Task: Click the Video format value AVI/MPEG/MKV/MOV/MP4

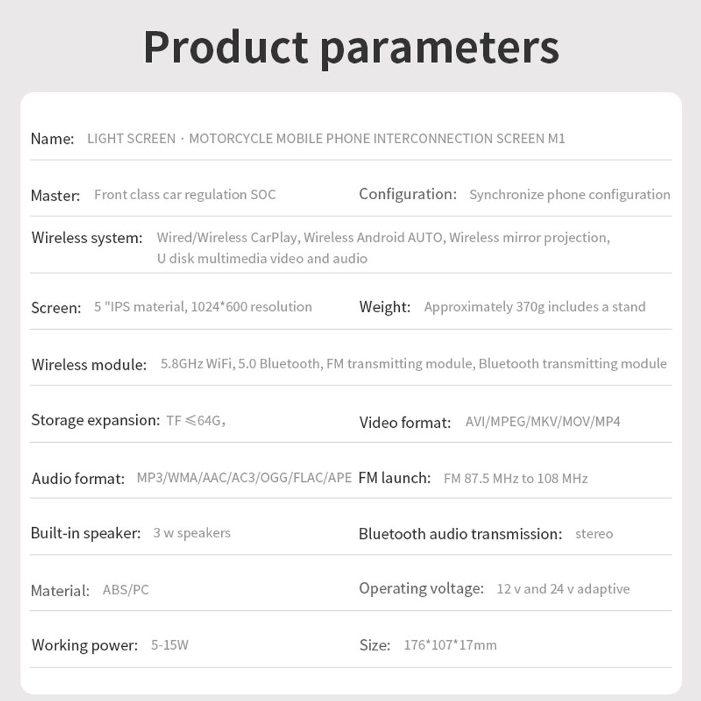Action: click(542, 422)
